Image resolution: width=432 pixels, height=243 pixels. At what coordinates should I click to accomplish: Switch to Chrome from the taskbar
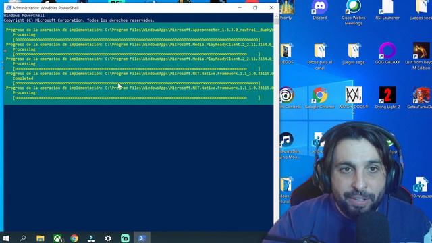(x=74, y=238)
